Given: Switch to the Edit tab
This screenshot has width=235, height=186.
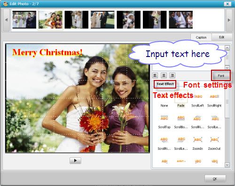Looking at the screenshot, I should coord(221,37).
